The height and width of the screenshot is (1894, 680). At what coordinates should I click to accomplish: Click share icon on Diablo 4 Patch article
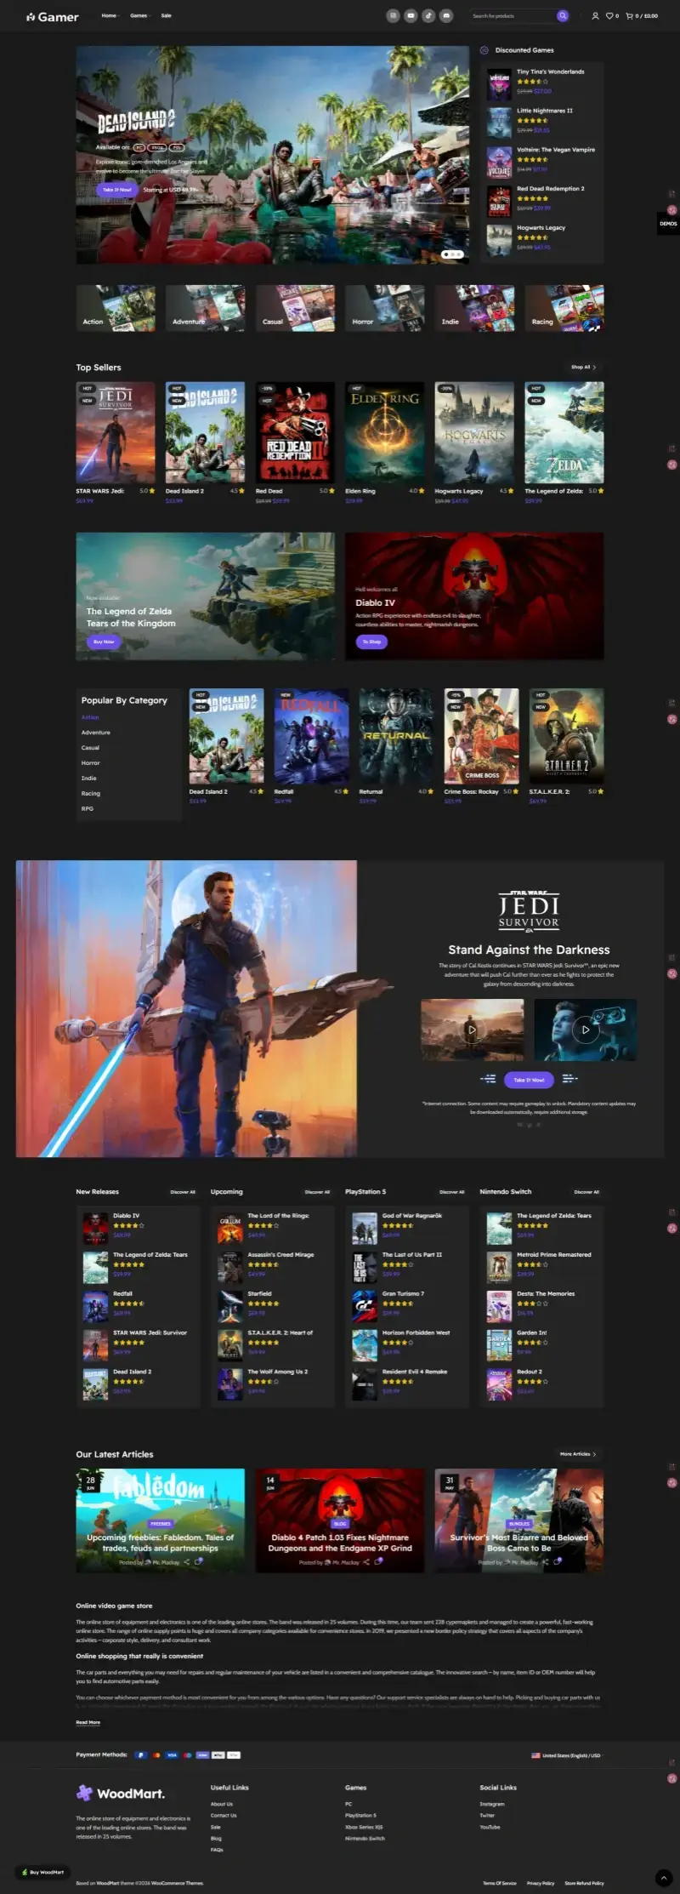tap(366, 1562)
